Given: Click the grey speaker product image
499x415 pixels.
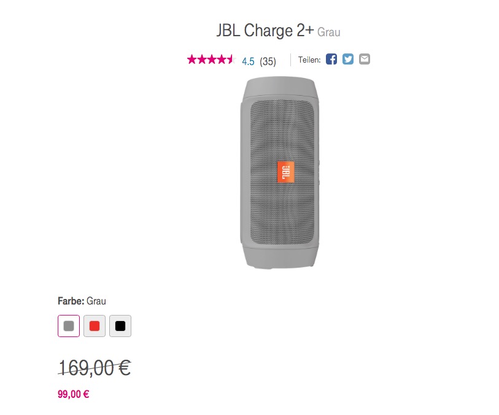Looking at the screenshot, I should tap(280, 173).
